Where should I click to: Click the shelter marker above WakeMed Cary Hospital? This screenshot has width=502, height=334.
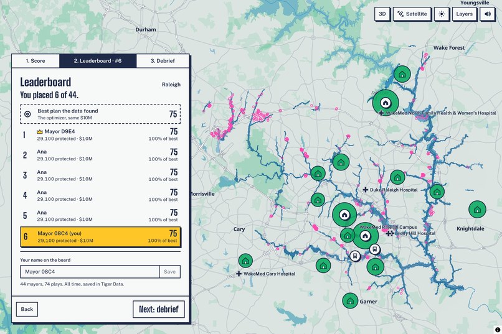245,261
